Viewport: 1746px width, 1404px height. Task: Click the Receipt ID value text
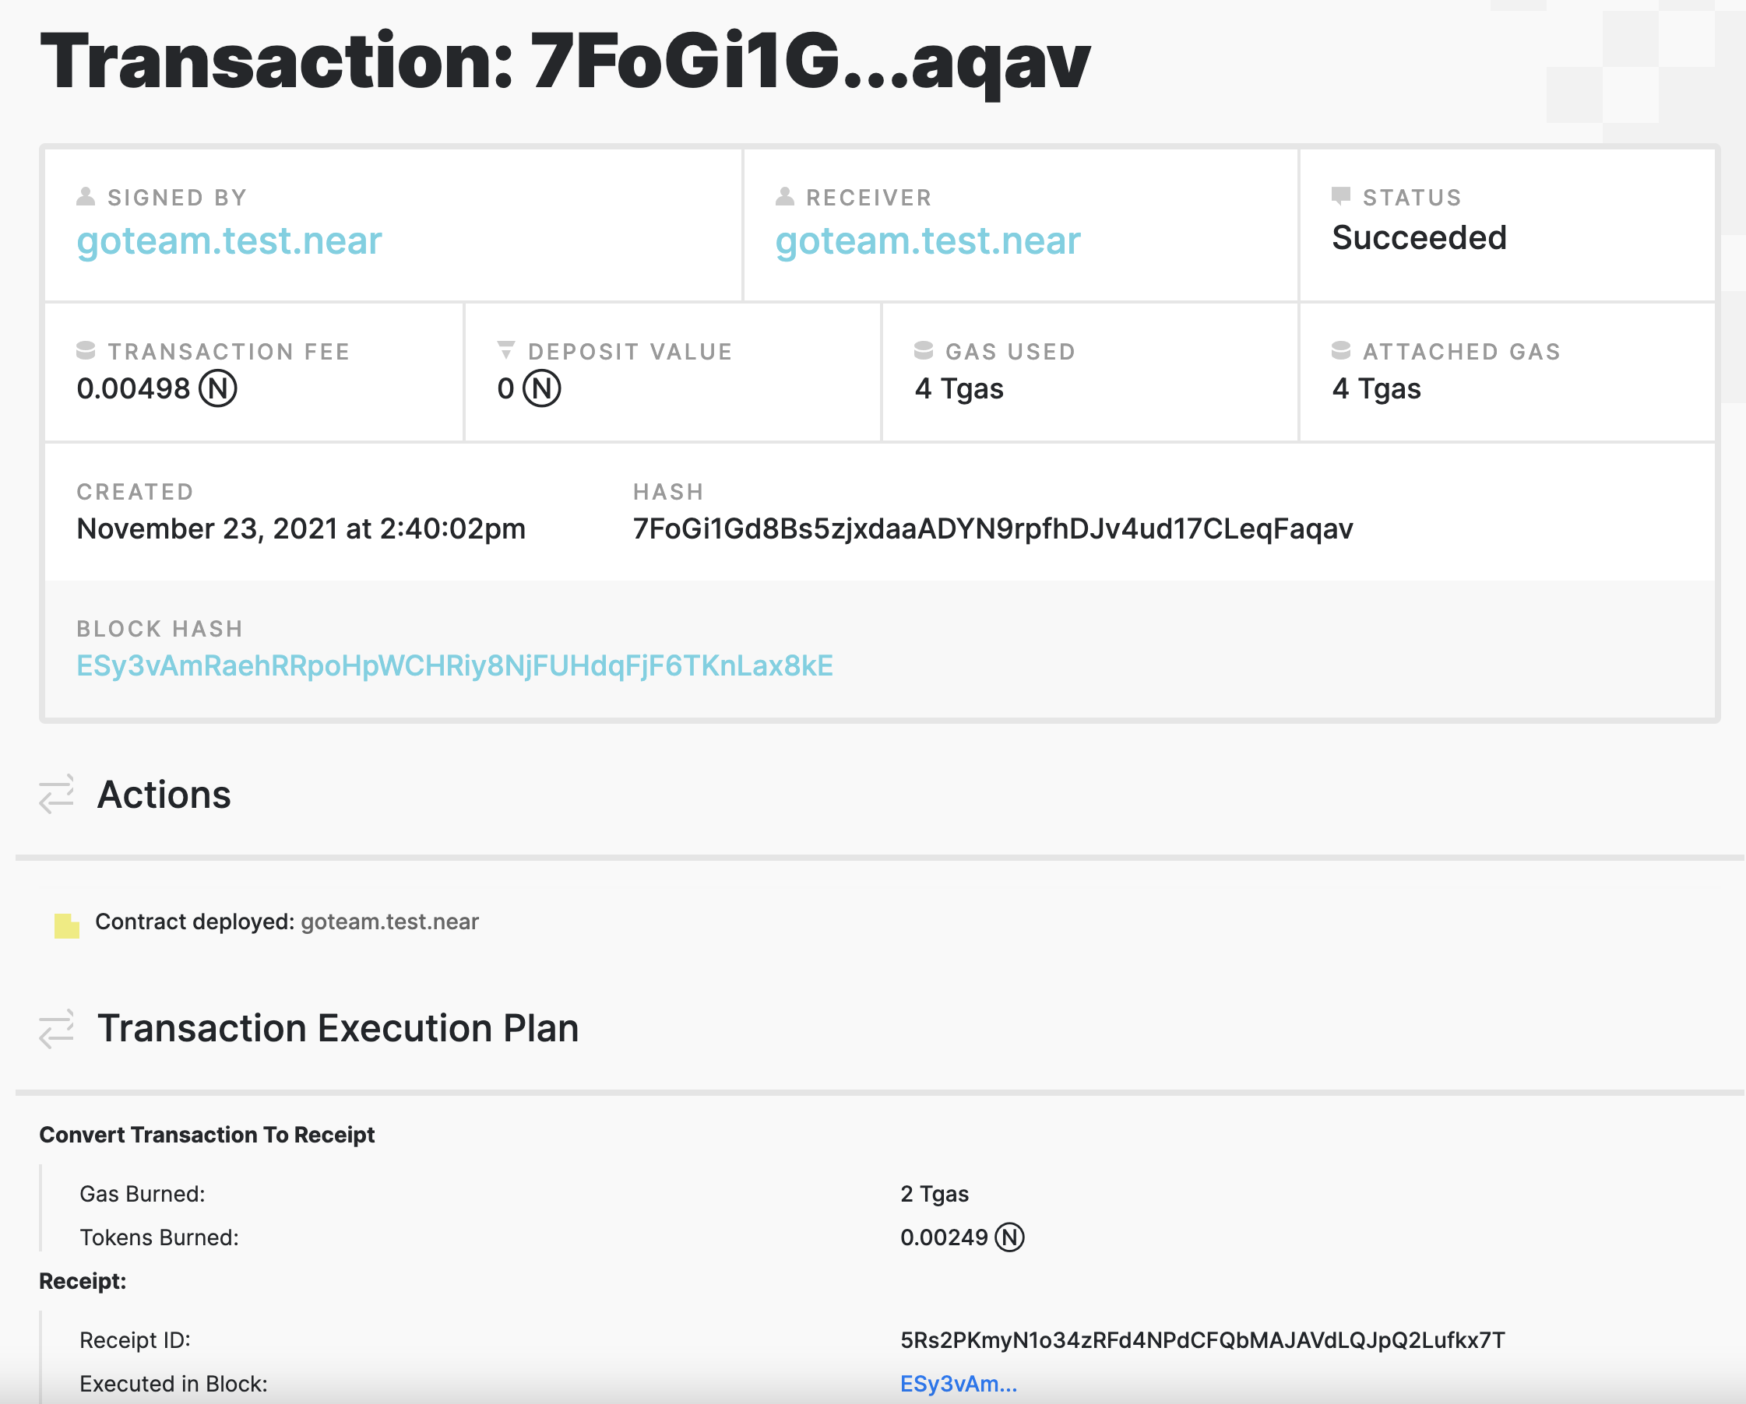pos(1202,1340)
